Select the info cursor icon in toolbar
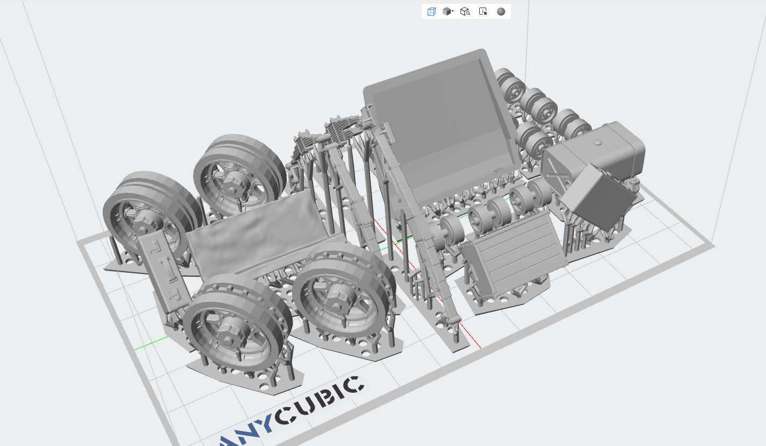This screenshot has width=766, height=446. (x=483, y=12)
